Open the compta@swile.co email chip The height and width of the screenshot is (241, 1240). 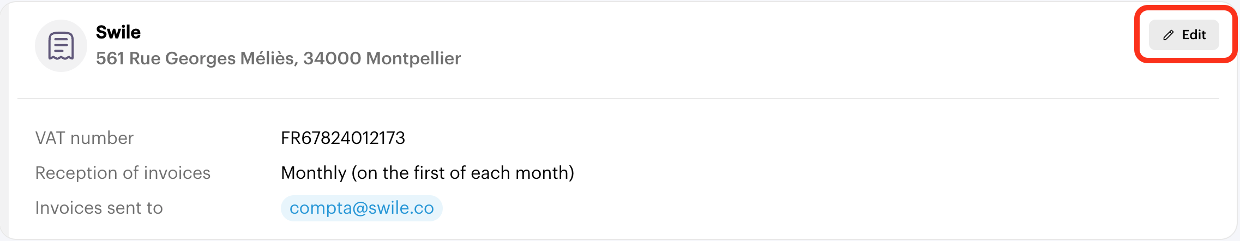tap(362, 208)
